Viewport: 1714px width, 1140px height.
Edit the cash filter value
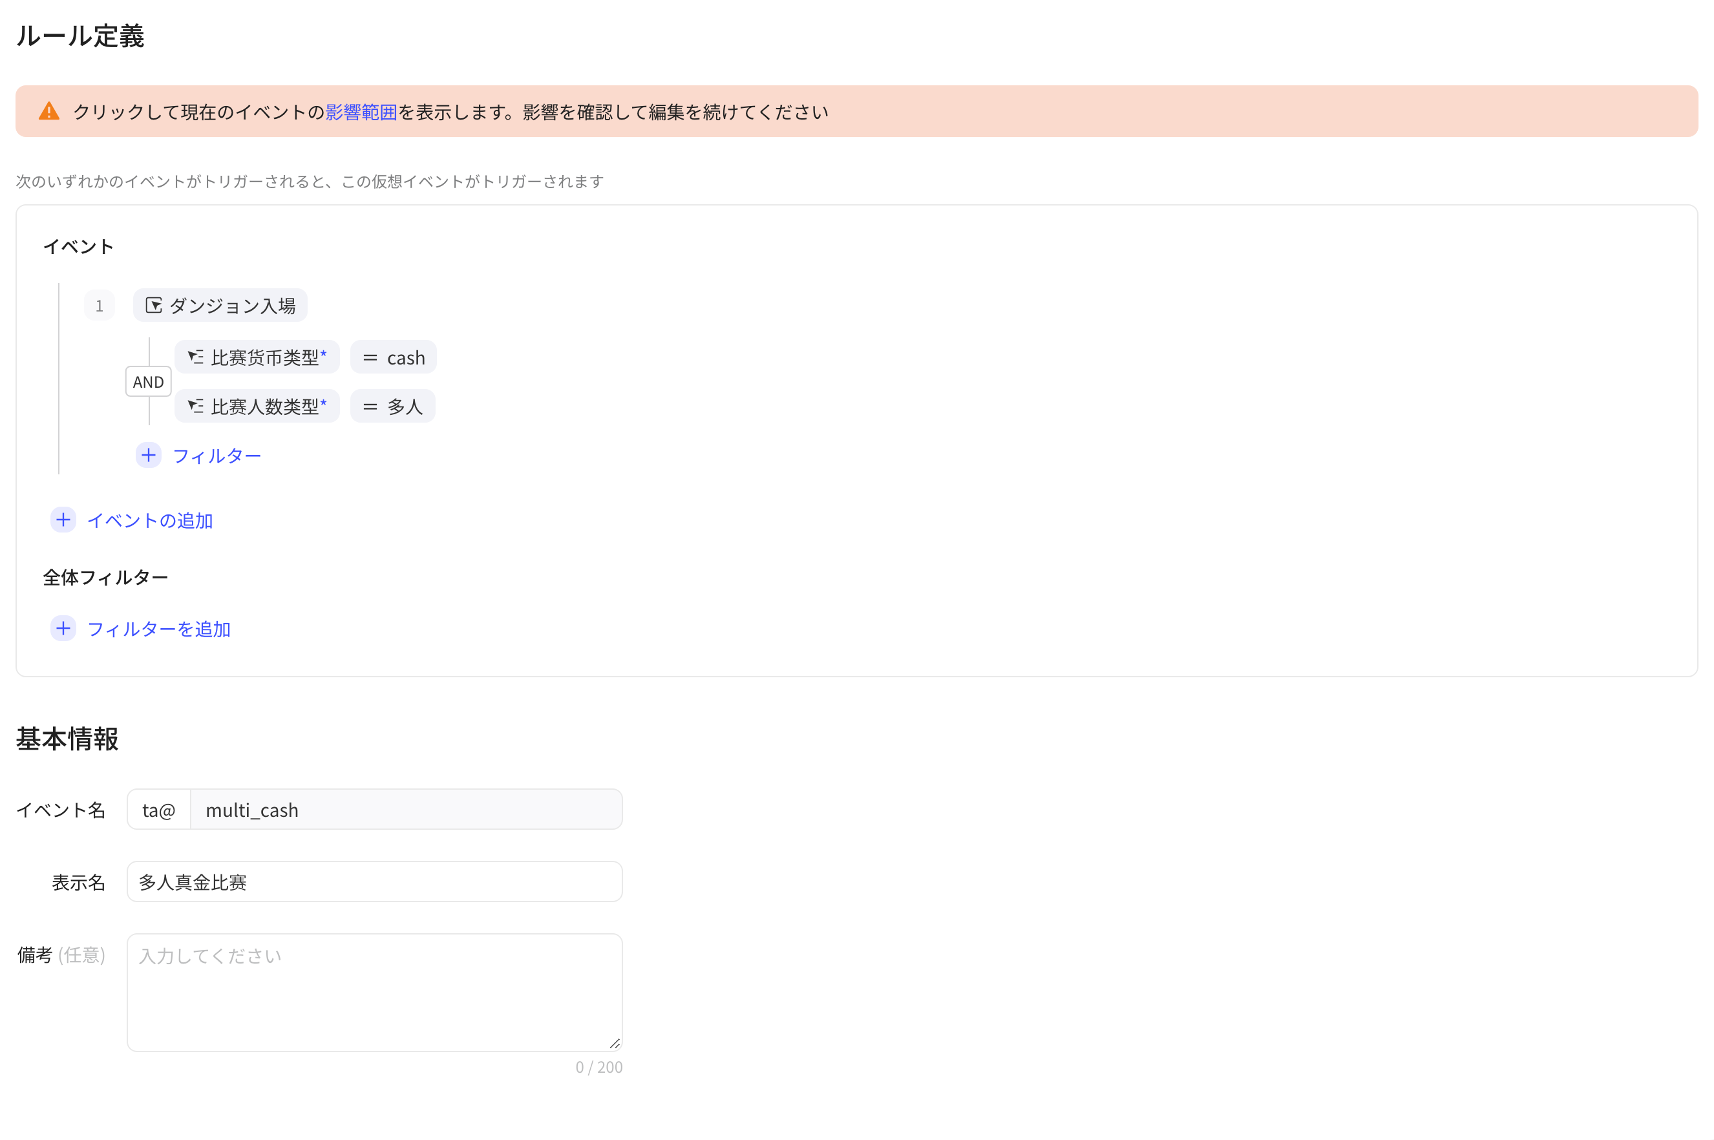pyautogui.click(x=393, y=357)
